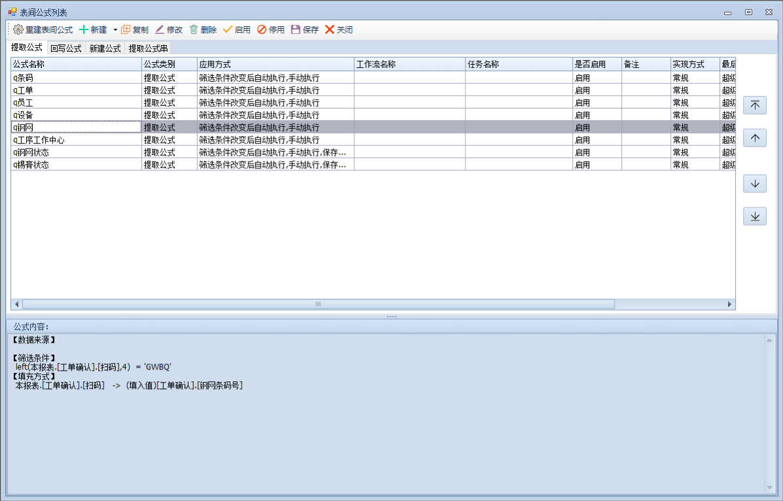Click the green plus 新建 icon
783x501 pixels.
coord(84,29)
